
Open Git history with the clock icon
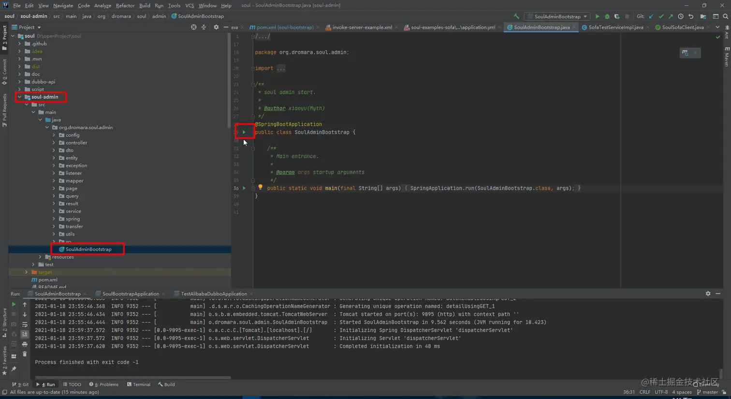coord(681,16)
